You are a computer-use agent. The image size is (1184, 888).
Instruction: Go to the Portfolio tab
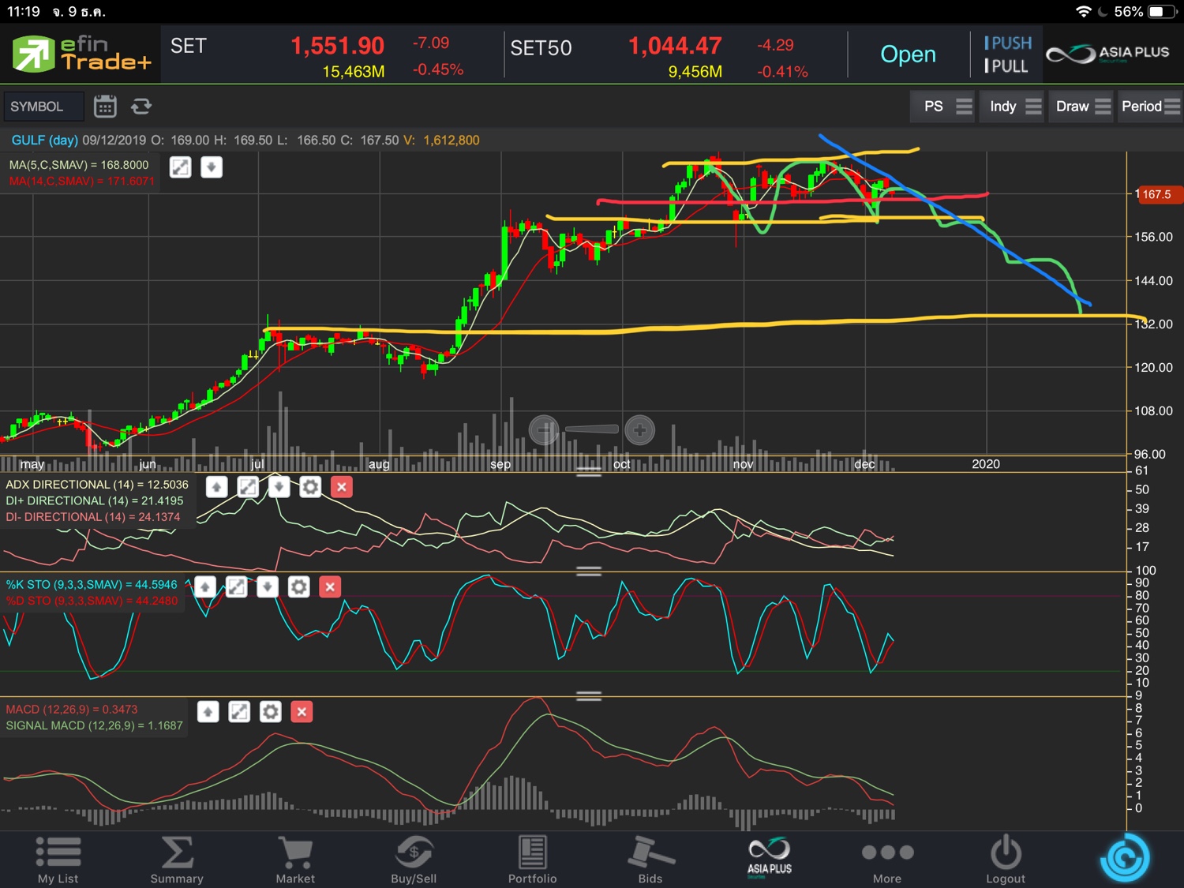(532, 859)
